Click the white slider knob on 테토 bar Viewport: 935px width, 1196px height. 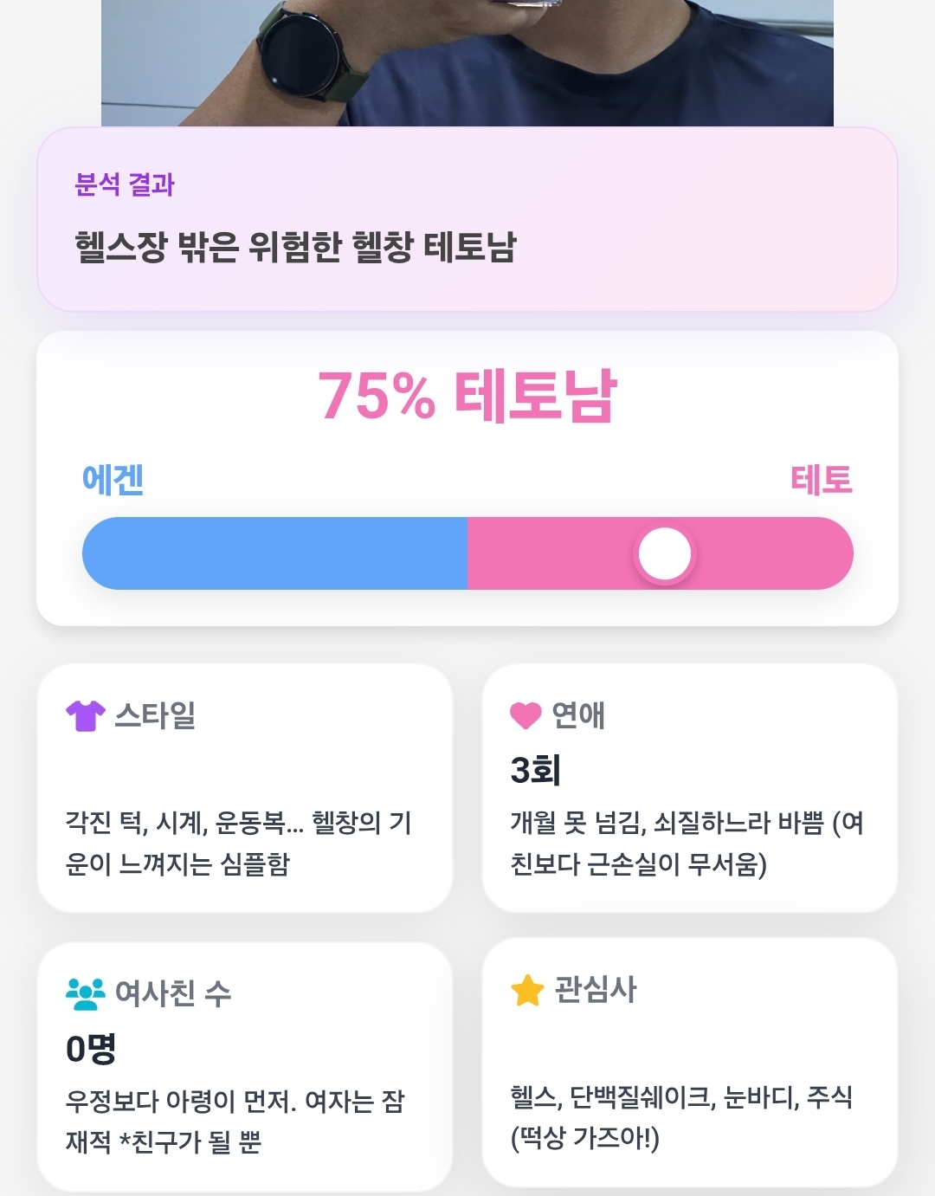[x=665, y=553]
